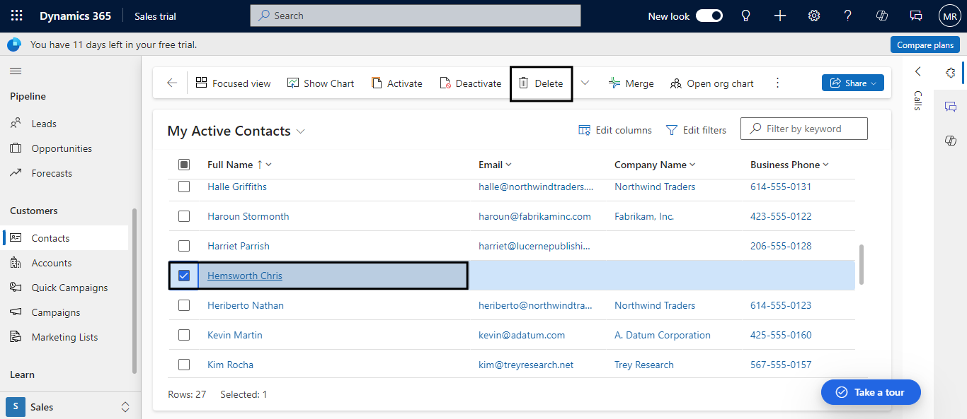The height and width of the screenshot is (419, 967).
Task: Check the Kevin Martin row checkbox
Action: click(x=184, y=335)
